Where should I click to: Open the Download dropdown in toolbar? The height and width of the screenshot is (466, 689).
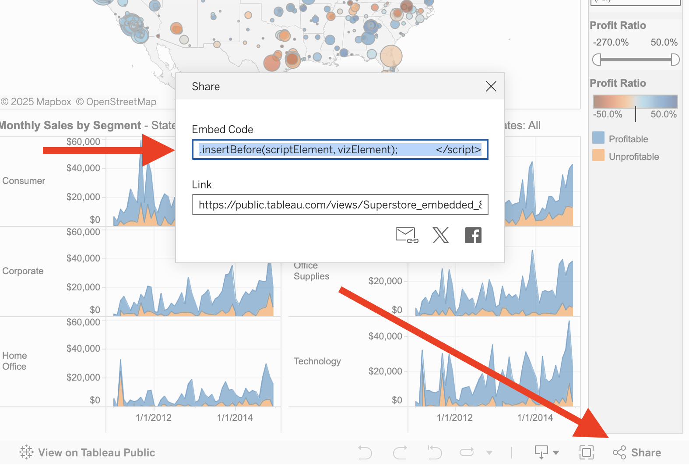546,452
